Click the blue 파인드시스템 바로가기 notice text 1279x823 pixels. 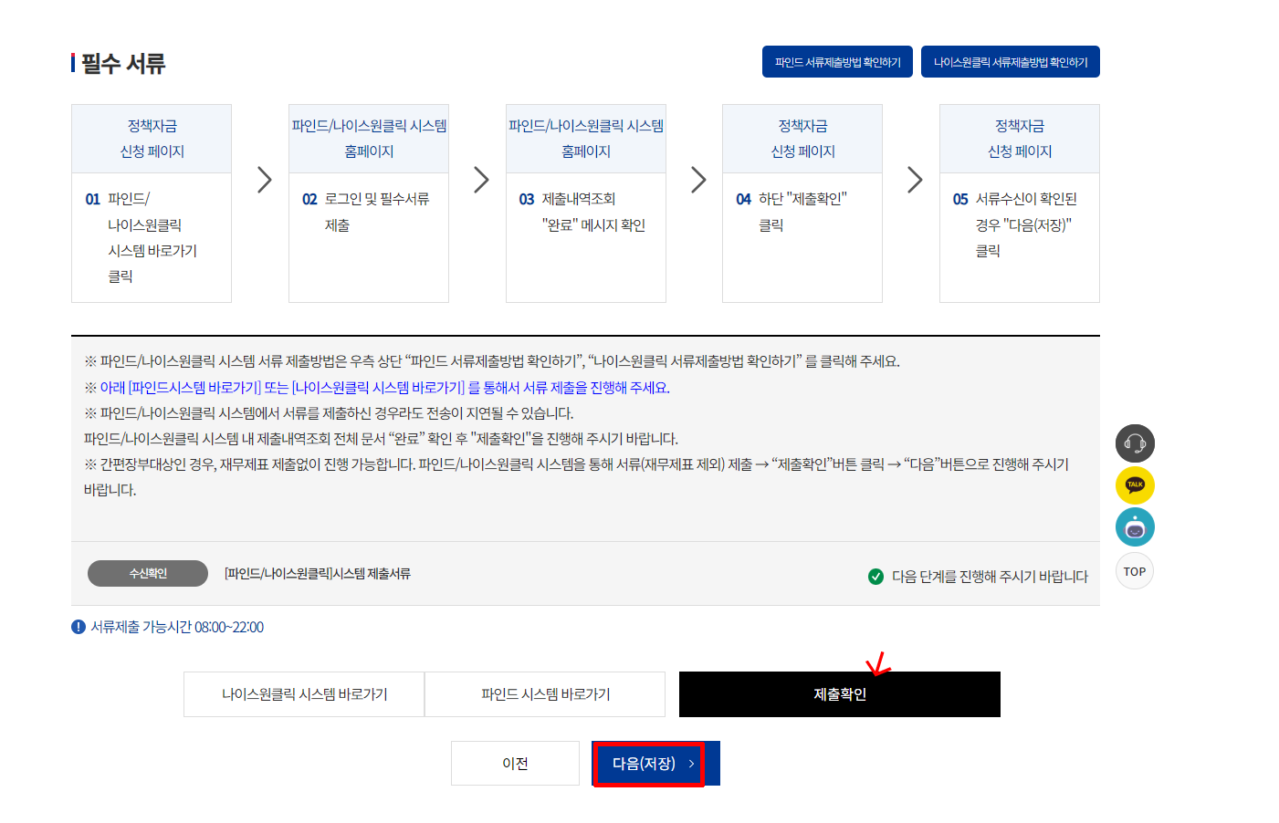pyautogui.click(x=194, y=388)
